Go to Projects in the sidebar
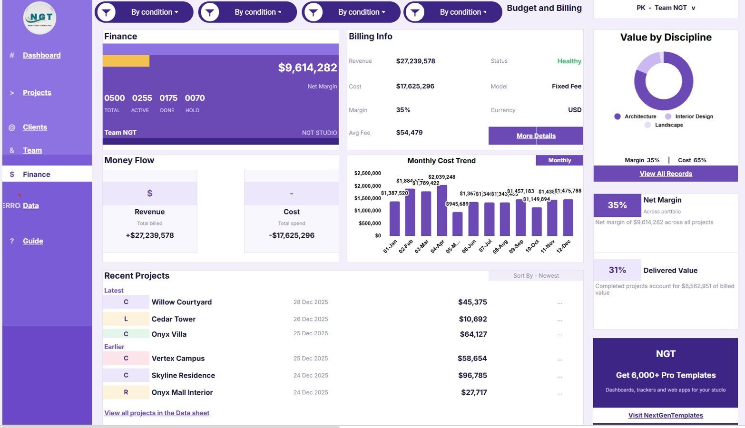745x428 pixels. [x=37, y=93]
